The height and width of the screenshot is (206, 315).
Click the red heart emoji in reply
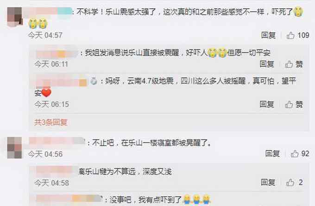[x=46, y=93]
